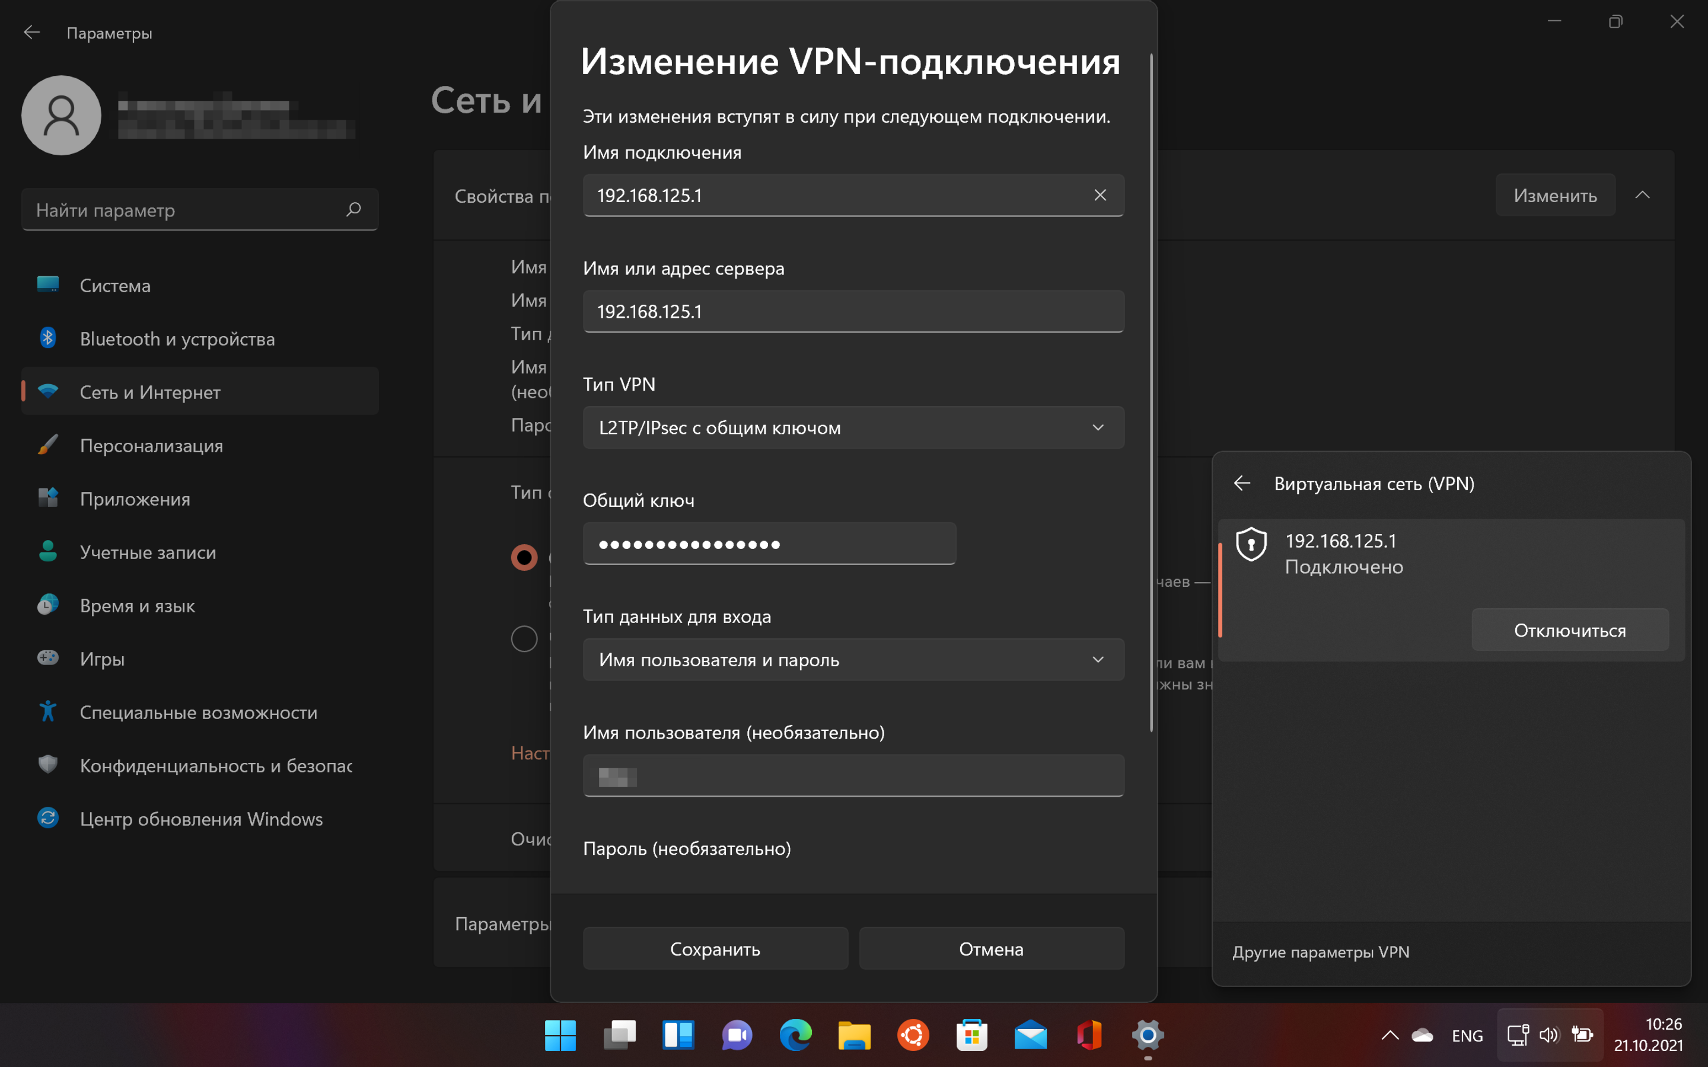This screenshot has width=1708, height=1067.
Task: Click the network tray icon
Action: (x=1518, y=1035)
